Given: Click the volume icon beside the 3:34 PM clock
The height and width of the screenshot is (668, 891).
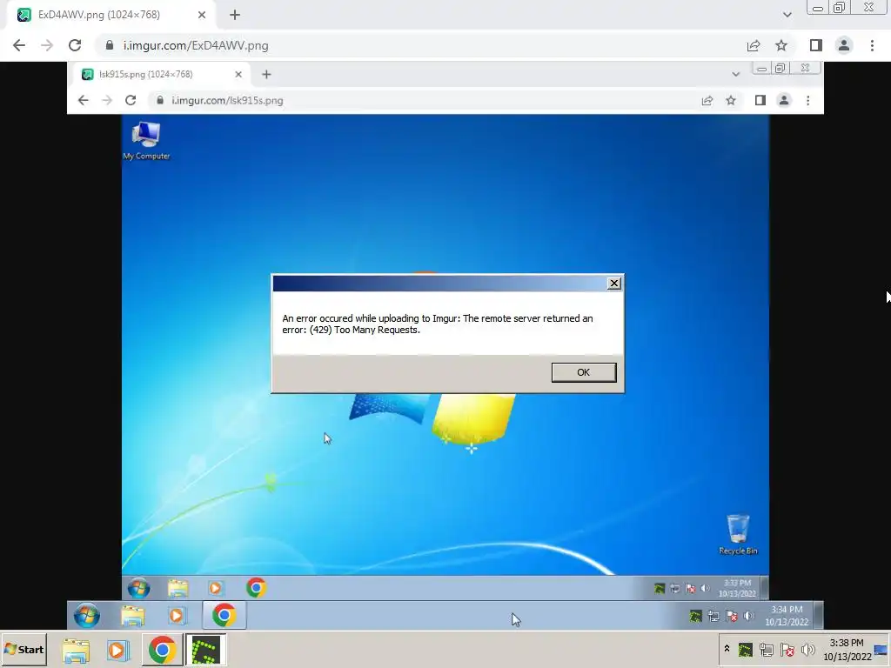Looking at the screenshot, I should pyautogui.click(x=749, y=616).
